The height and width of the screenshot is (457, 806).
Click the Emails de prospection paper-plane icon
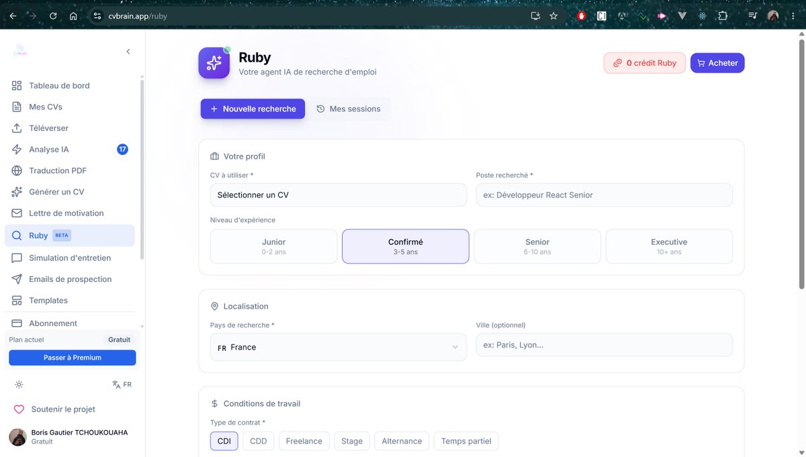click(x=17, y=279)
